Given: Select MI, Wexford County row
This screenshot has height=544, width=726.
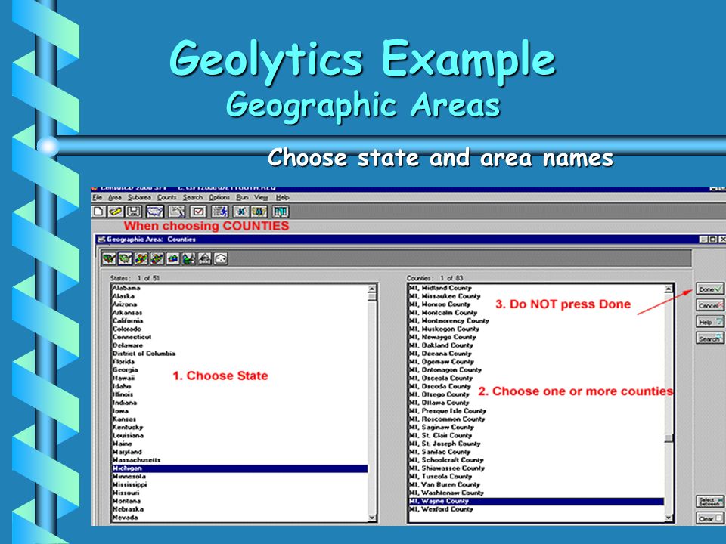Looking at the screenshot, I should (536, 509).
